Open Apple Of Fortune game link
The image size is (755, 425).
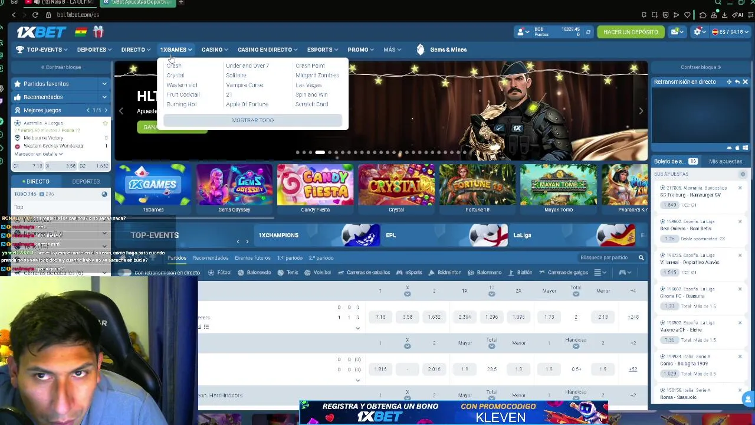(247, 104)
